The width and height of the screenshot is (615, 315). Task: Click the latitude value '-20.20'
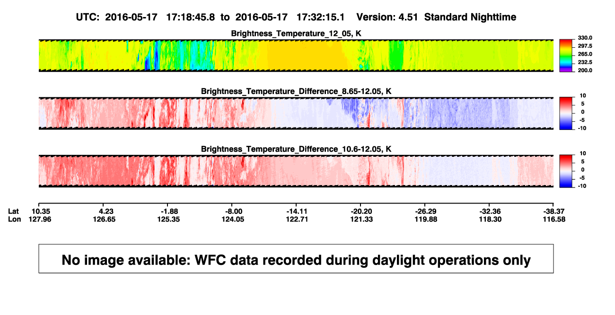tap(361, 211)
